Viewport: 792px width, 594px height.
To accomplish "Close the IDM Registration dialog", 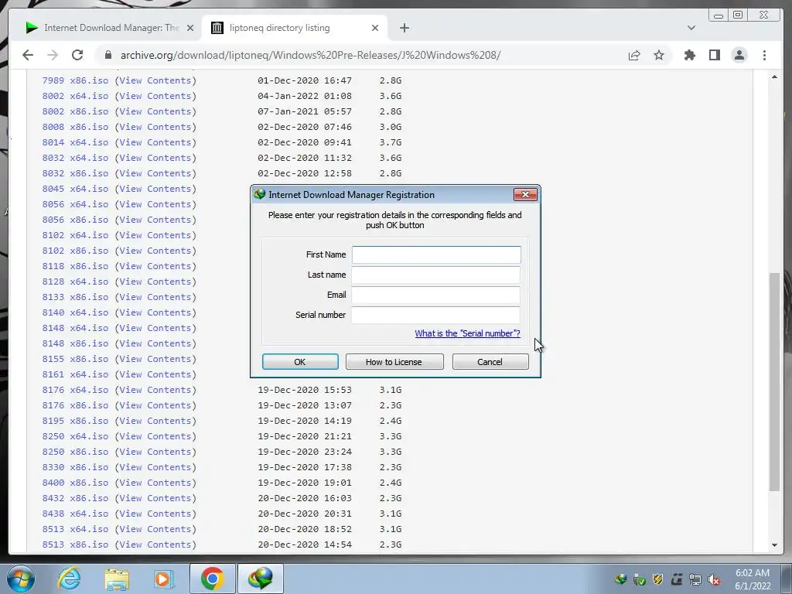I will 525,194.
